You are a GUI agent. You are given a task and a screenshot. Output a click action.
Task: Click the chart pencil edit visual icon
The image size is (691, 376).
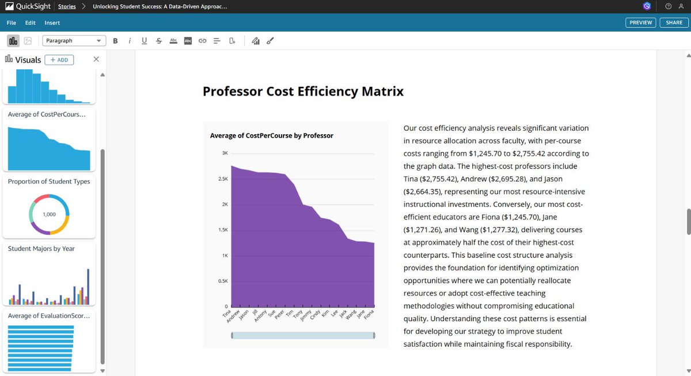[x=256, y=41]
